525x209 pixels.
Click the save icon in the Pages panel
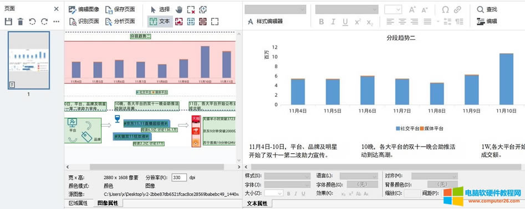(x=8, y=22)
